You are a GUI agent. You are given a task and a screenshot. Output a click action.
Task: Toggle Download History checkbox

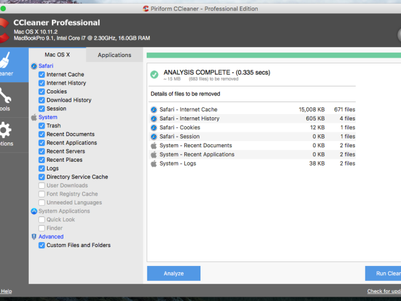click(42, 100)
